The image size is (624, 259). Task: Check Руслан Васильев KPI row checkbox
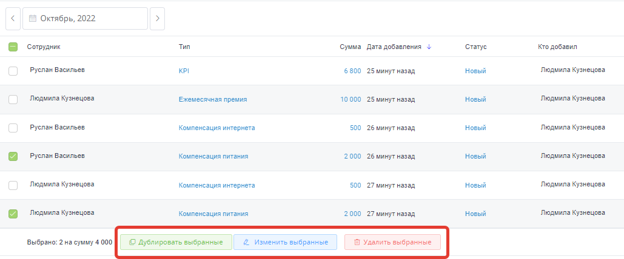[13, 71]
